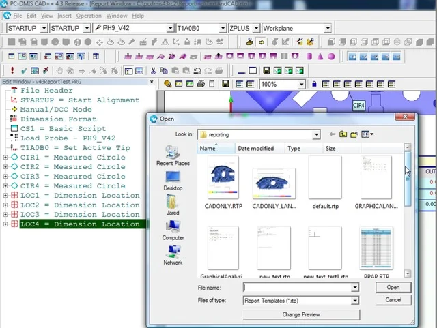Click the Desktop shortcut in places bar
Viewport: 437px width, 328px height.
173,179
